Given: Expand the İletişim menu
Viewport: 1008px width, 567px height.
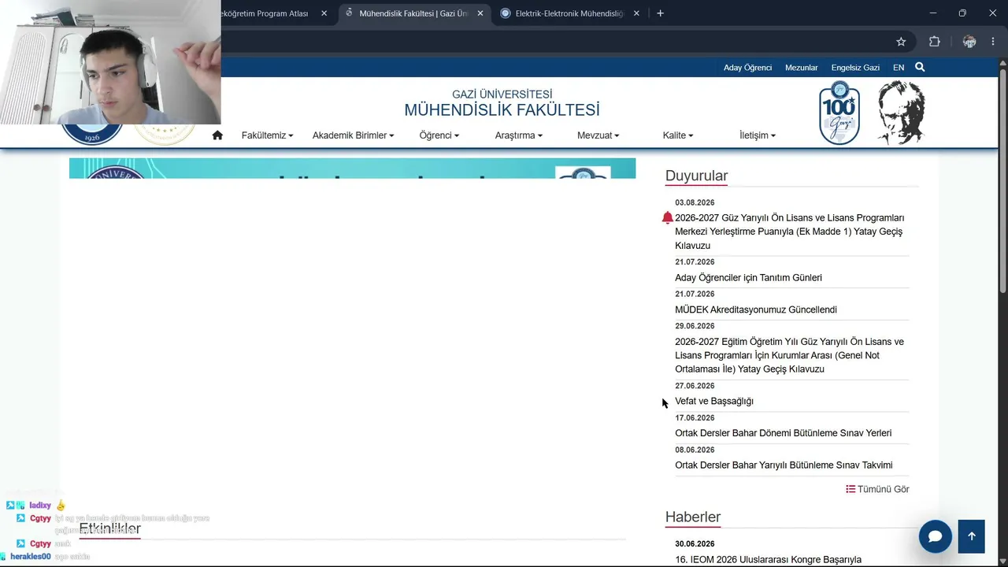Looking at the screenshot, I should click(758, 135).
